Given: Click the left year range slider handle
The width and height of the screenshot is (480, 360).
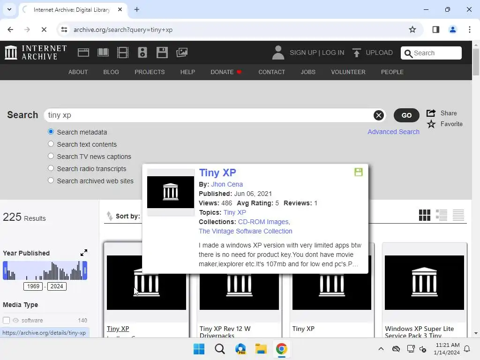Looking at the screenshot, I should pyautogui.click(x=5, y=270).
